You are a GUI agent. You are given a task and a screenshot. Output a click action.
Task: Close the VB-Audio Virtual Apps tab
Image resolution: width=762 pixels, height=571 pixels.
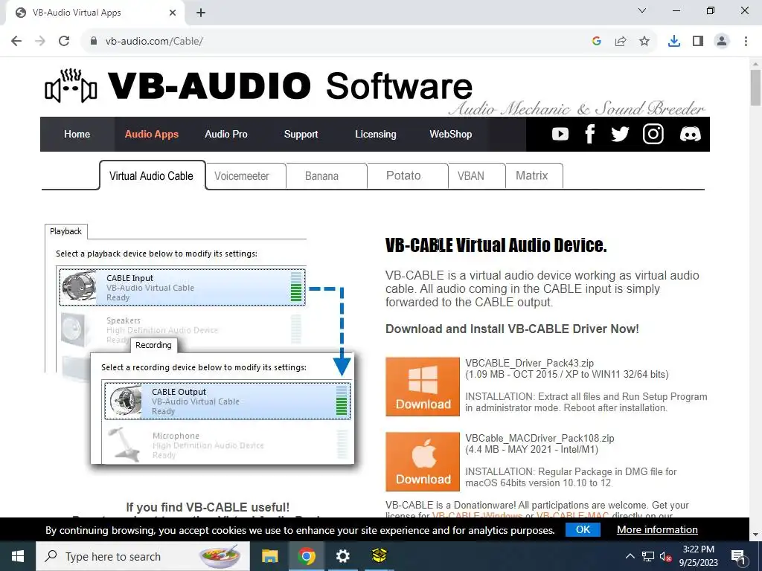point(173,13)
